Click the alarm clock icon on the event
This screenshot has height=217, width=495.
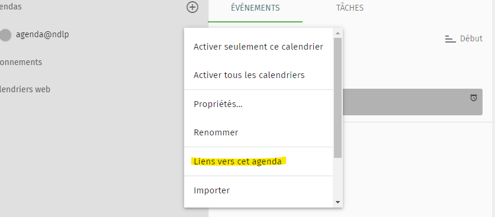[474, 98]
